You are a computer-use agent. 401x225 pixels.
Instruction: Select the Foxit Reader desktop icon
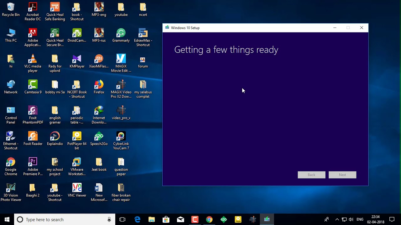33,139
